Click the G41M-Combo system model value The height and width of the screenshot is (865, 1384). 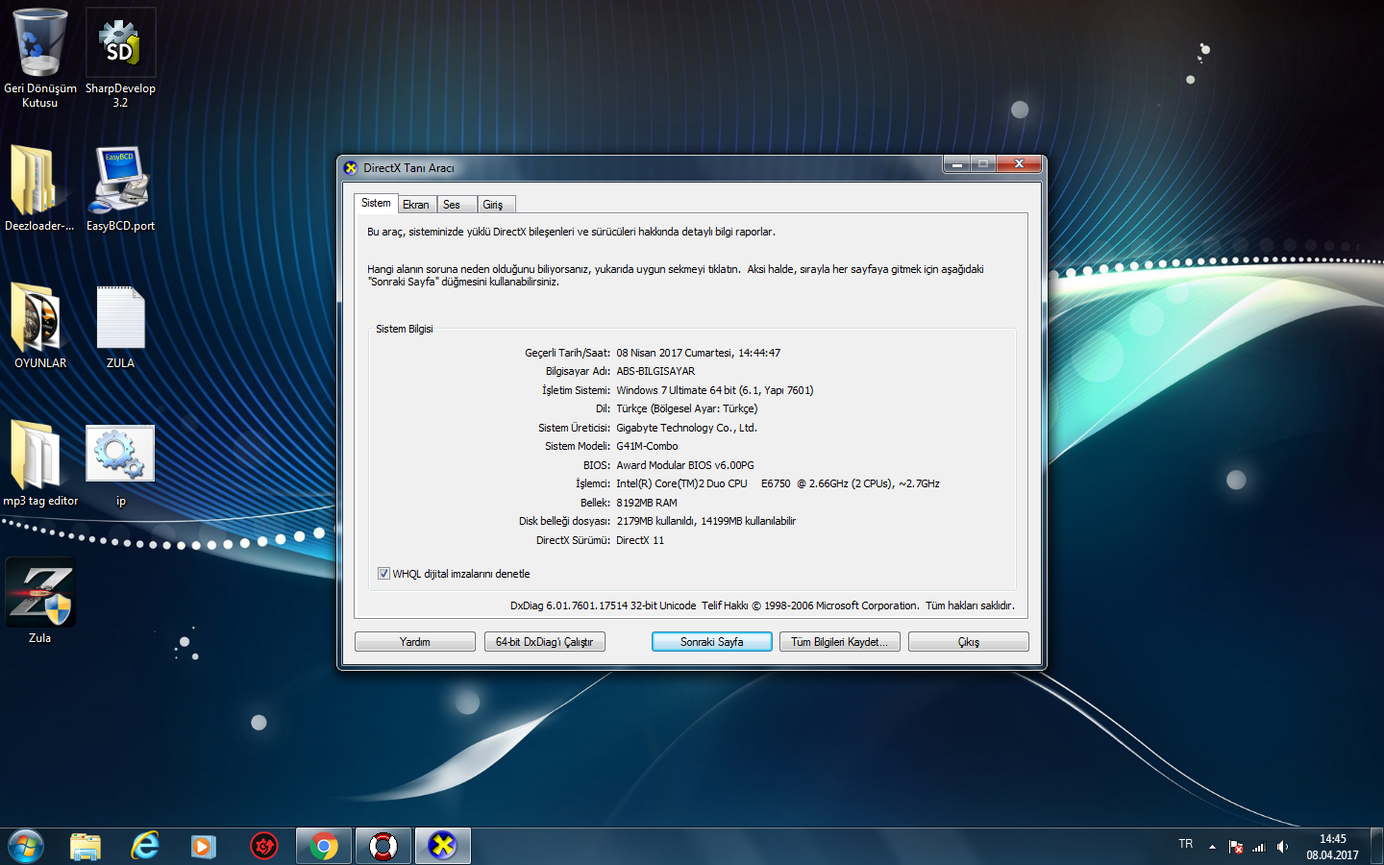[x=647, y=446]
